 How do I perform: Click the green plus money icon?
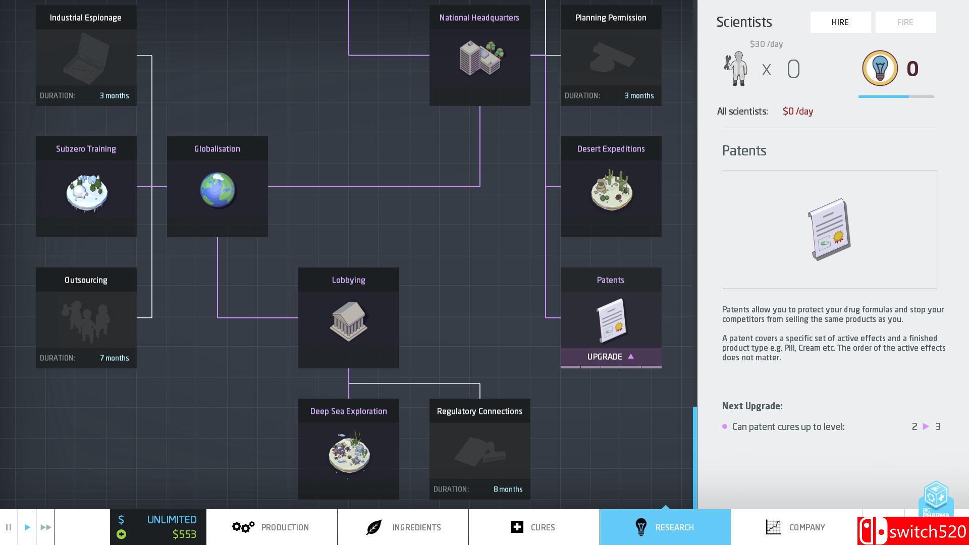point(121,534)
